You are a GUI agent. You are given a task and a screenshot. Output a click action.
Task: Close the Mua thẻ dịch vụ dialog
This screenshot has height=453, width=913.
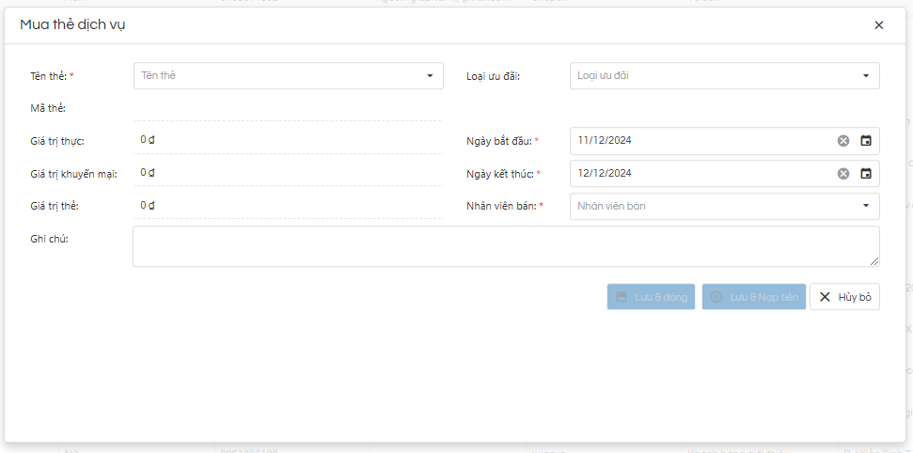[878, 25]
